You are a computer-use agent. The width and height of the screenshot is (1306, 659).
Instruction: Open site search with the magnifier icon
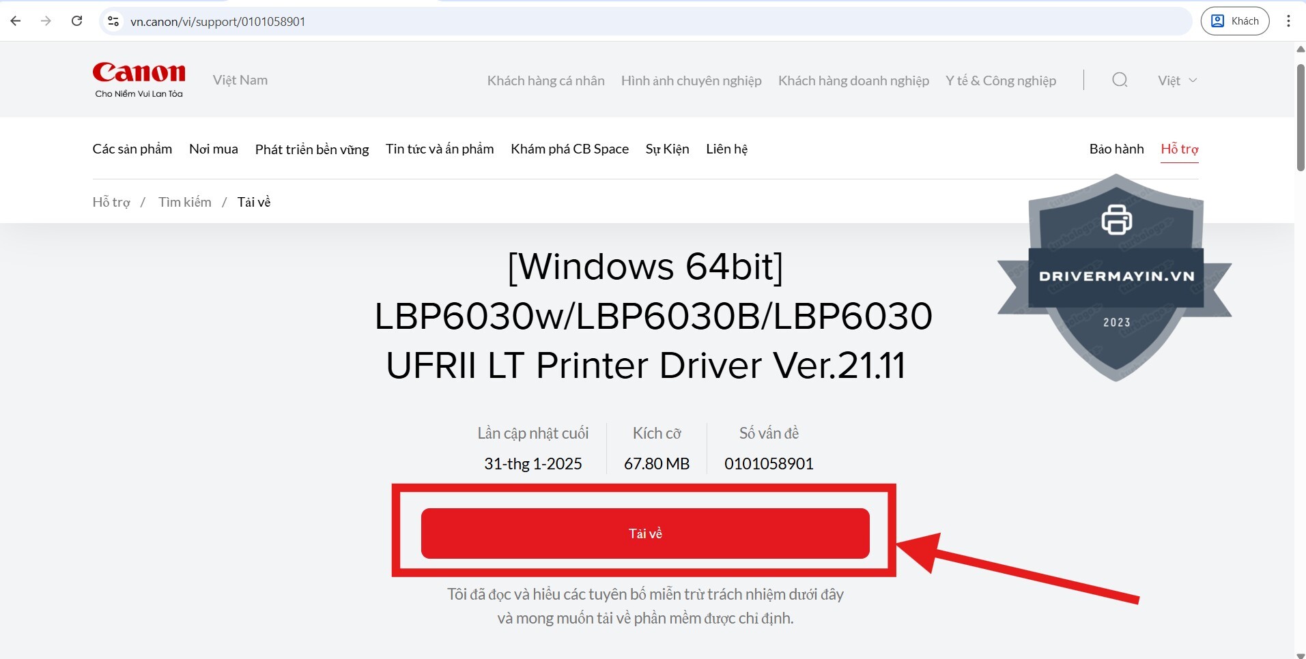tap(1120, 80)
